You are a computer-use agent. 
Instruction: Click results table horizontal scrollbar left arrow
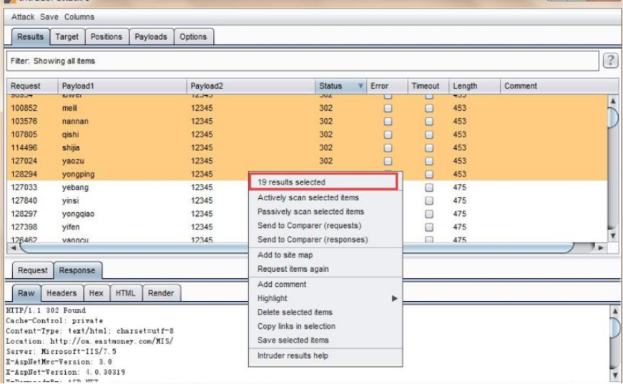pos(14,248)
